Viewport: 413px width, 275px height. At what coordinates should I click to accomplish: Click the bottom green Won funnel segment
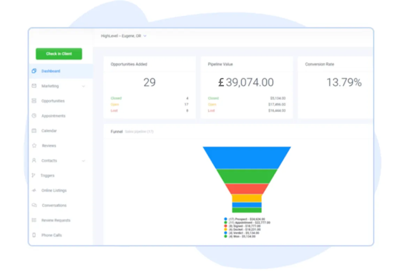[247, 210]
